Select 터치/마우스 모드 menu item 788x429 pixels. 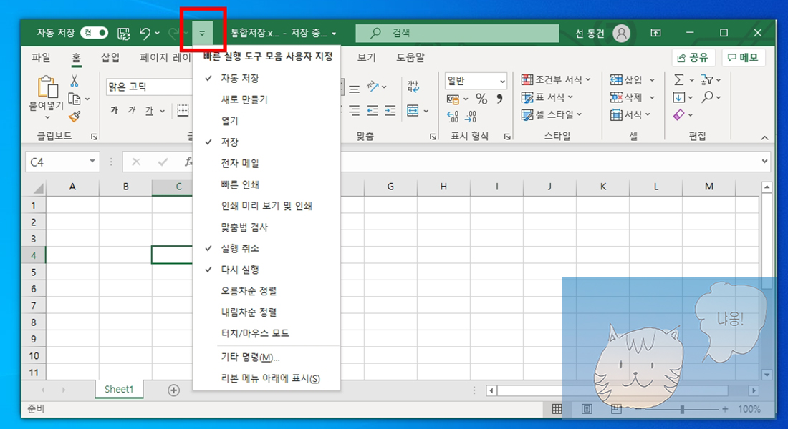point(266,333)
